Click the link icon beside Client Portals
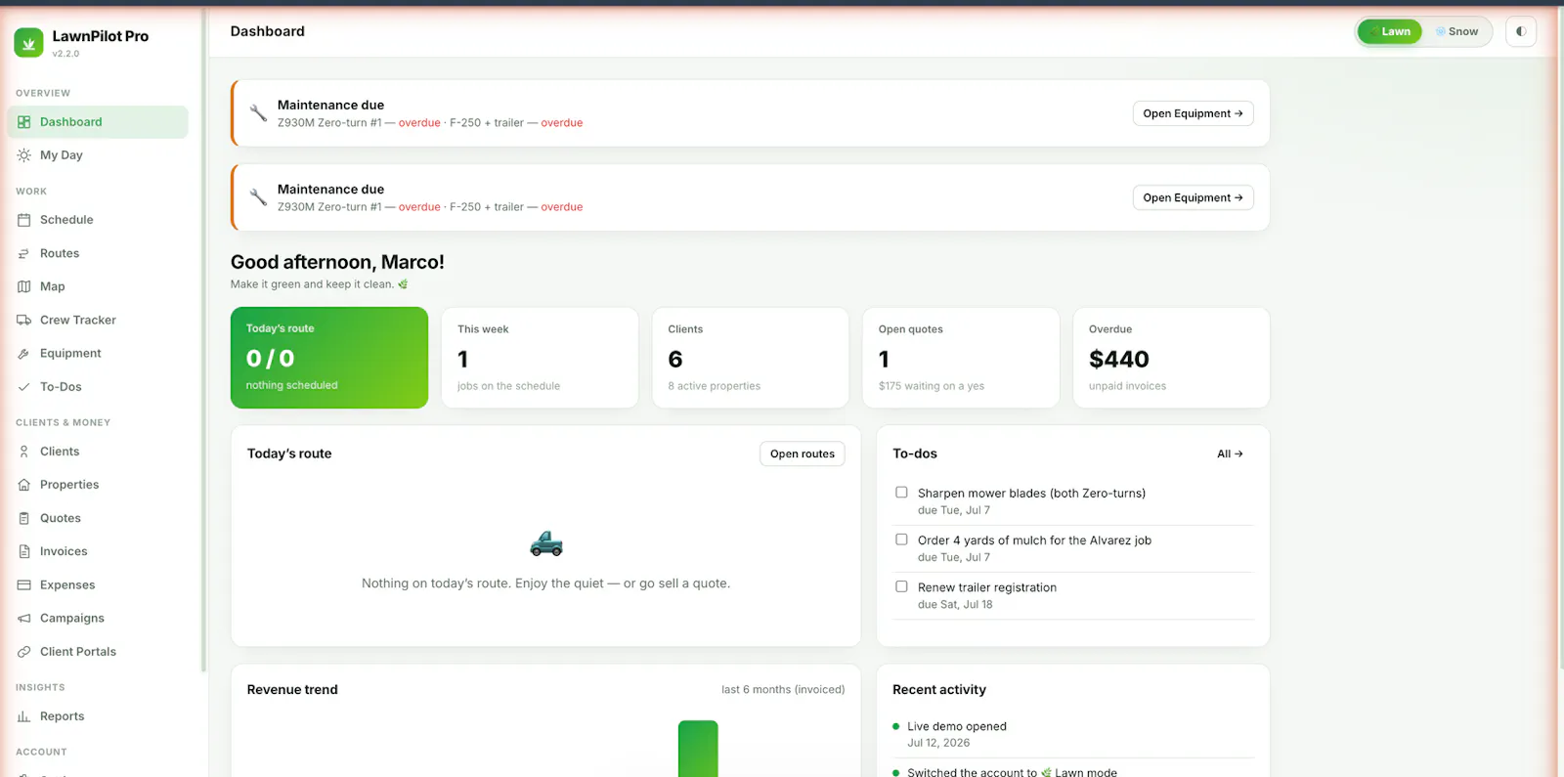 (24, 652)
